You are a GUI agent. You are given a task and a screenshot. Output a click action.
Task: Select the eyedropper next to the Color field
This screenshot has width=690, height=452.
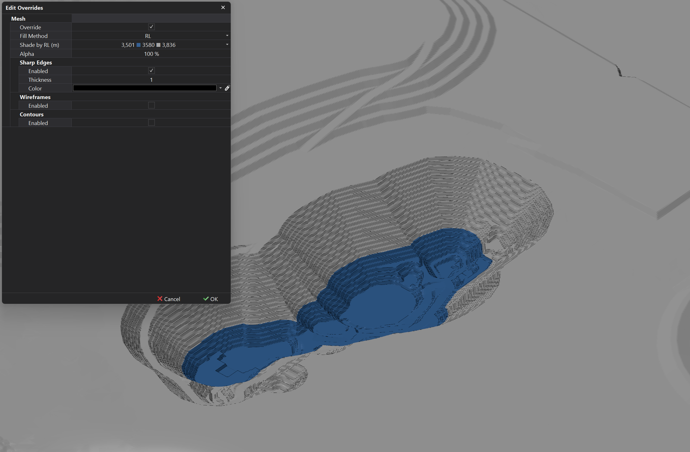click(x=227, y=88)
